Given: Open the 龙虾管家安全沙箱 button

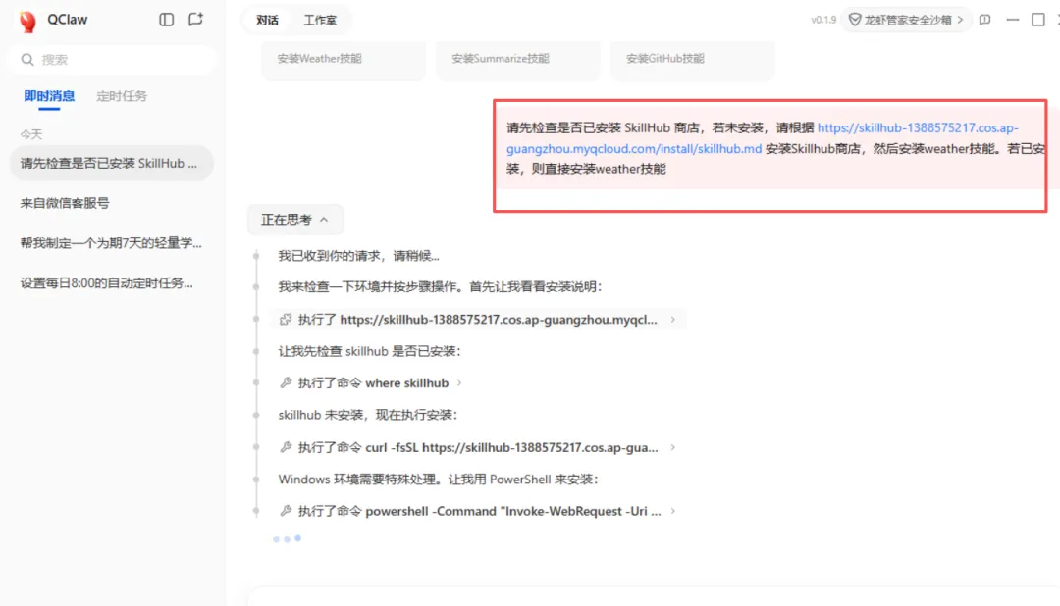Looking at the screenshot, I should [906, 20].
